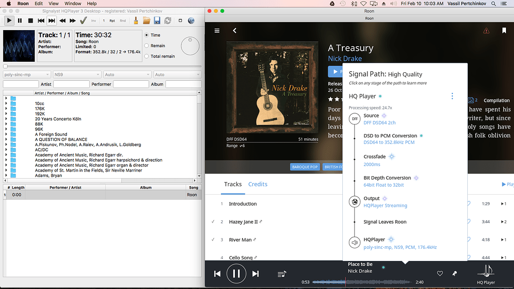The image size is (514, 289).
Task: Click the heart favorite icon
Action: pyautogui.click(x=440, y=273)
